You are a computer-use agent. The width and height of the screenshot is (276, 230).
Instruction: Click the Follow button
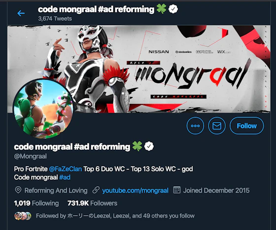click(246, 126)
